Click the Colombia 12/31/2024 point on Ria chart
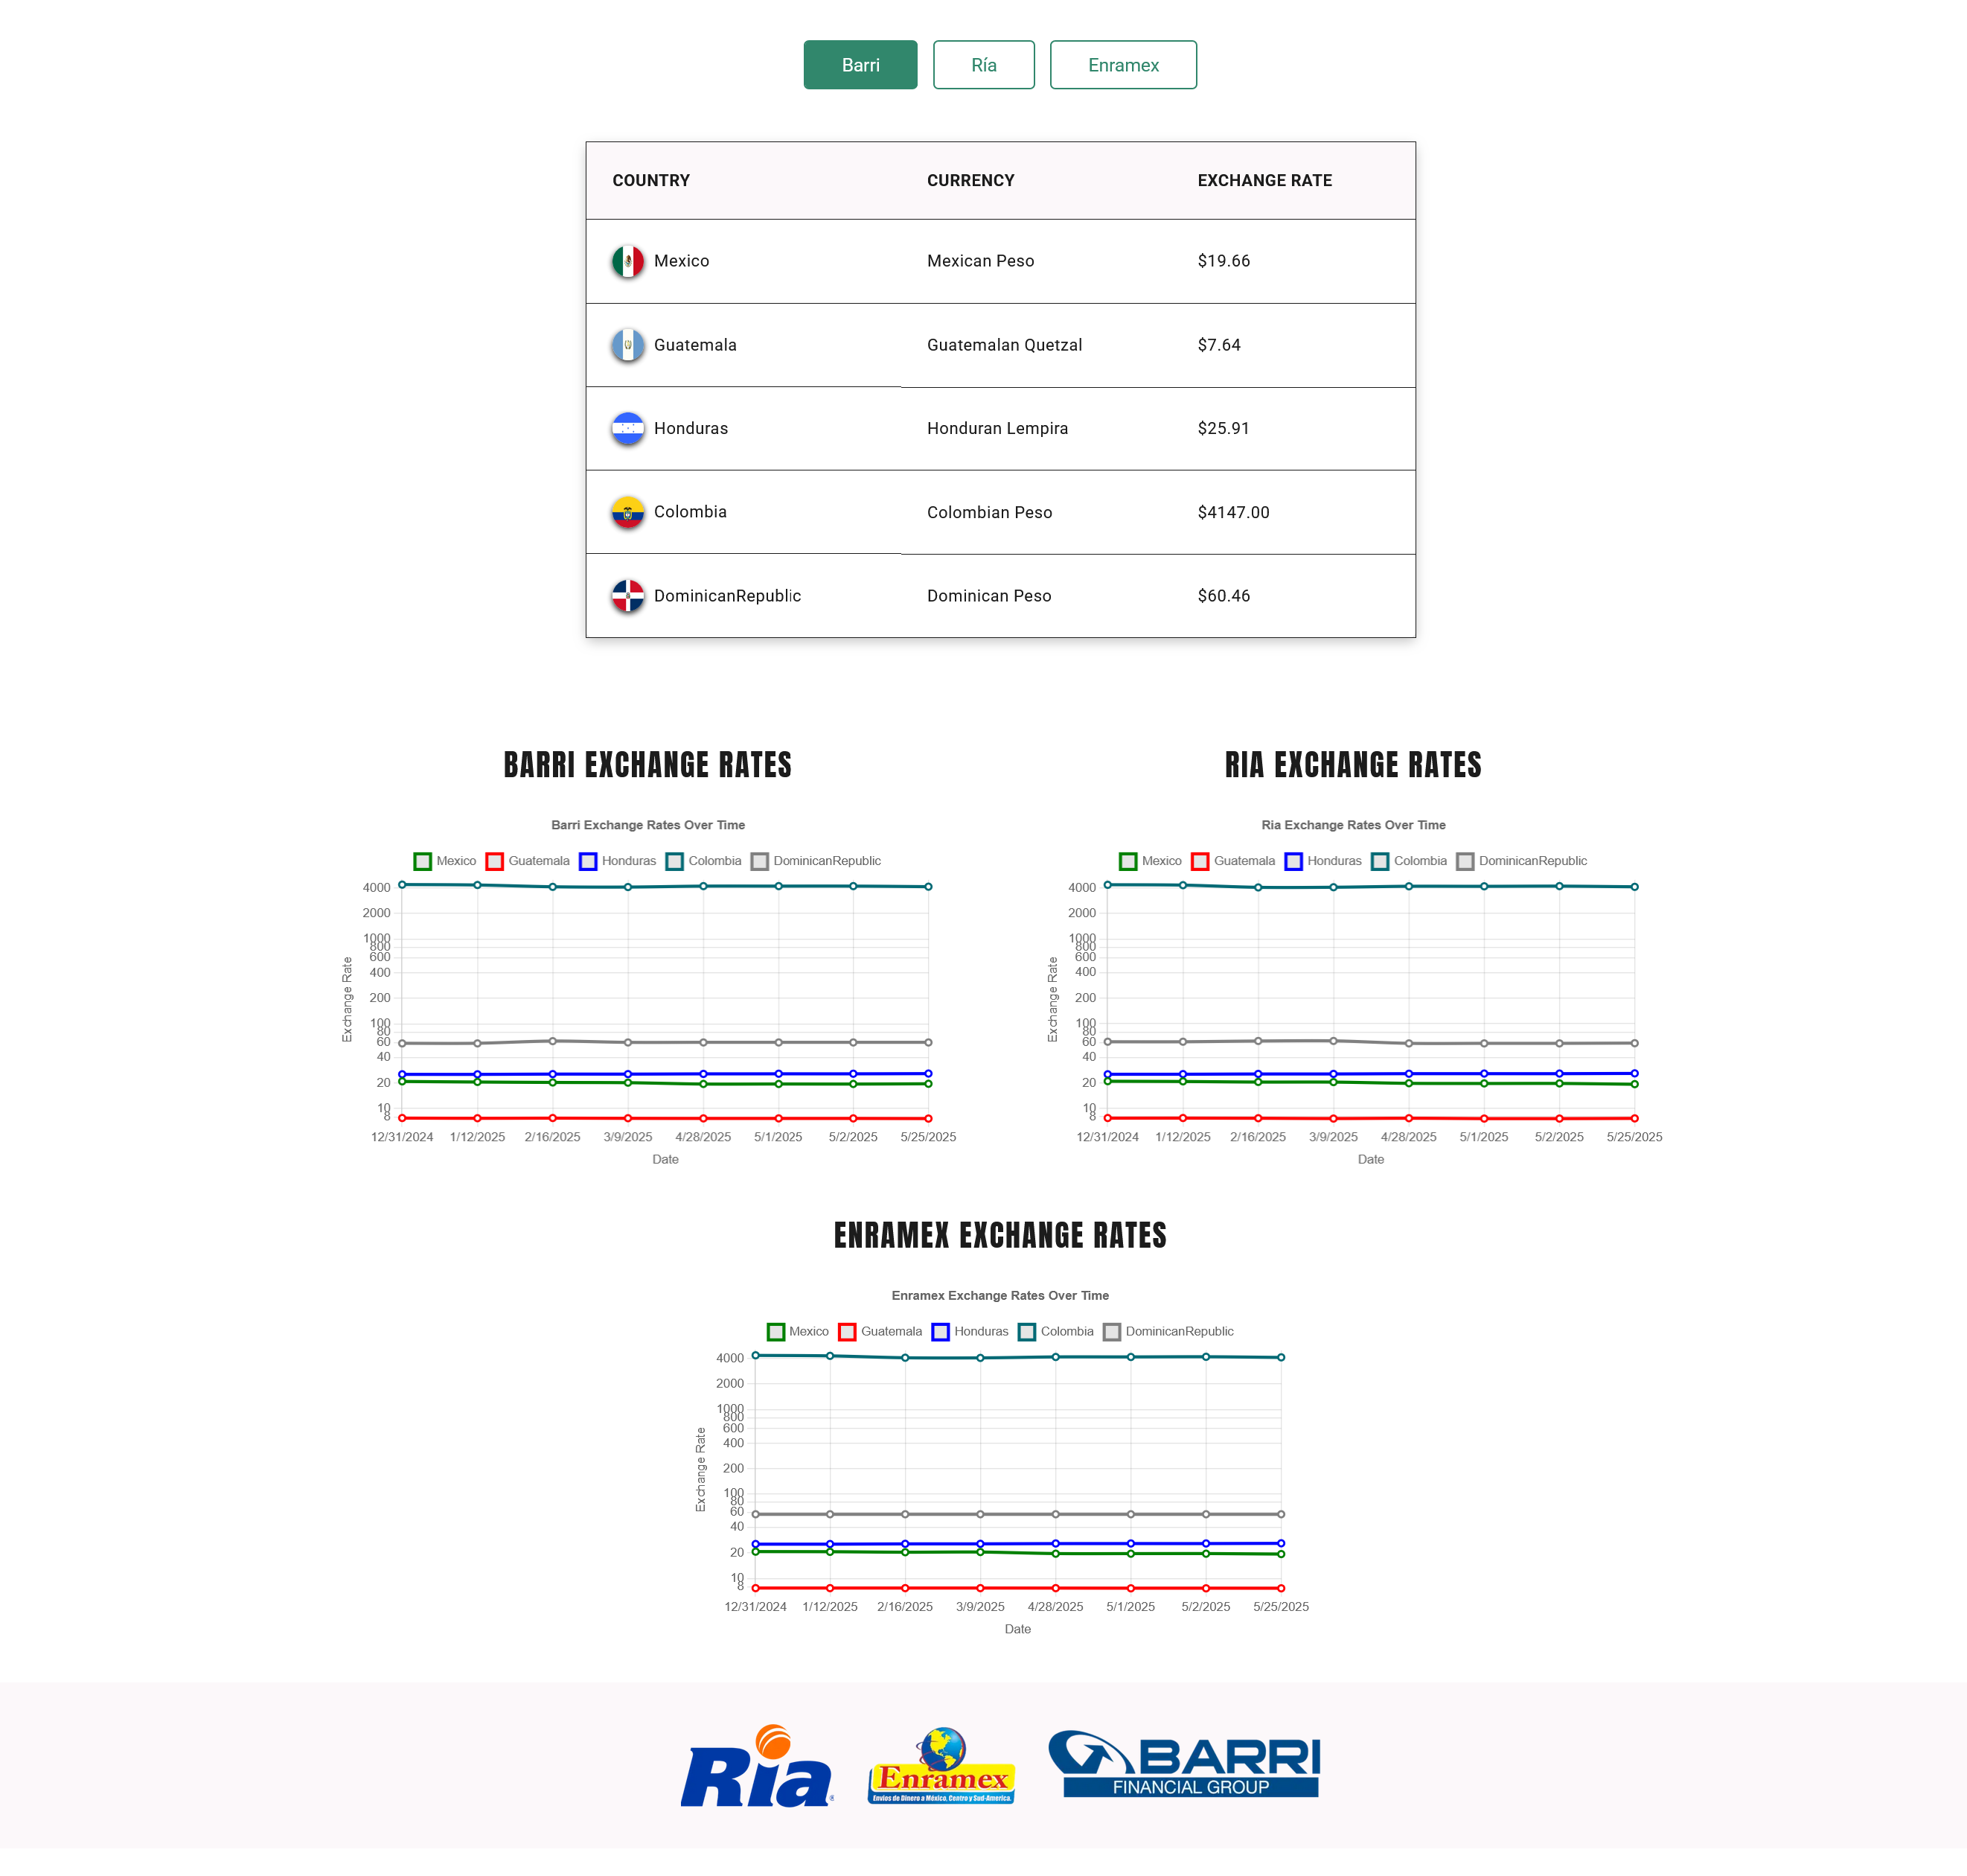 click(x=1107, y=885)
